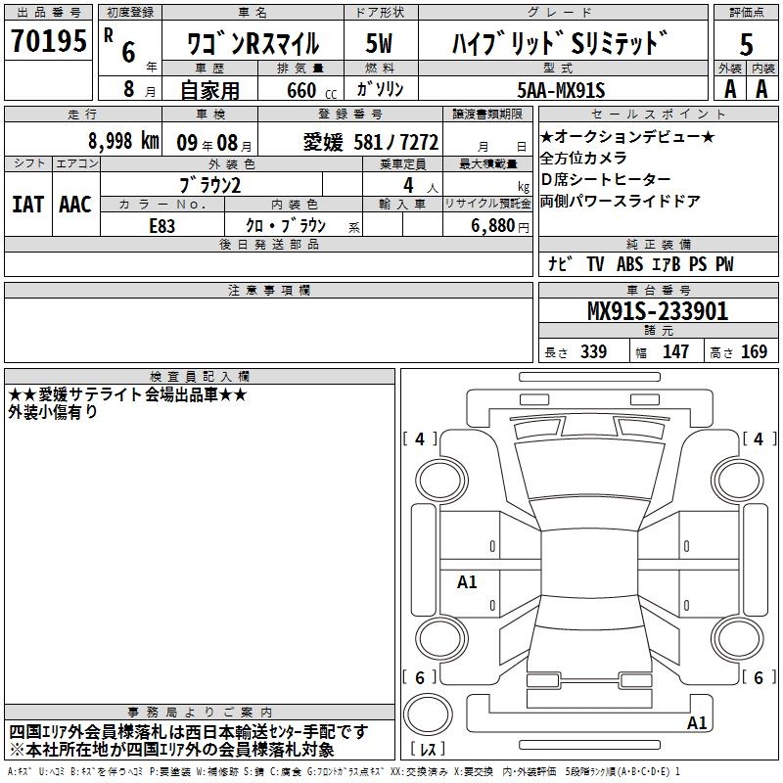Click the 車台番号 header
This screenshot has width=783, height=783.
click(x=658, y=290)
